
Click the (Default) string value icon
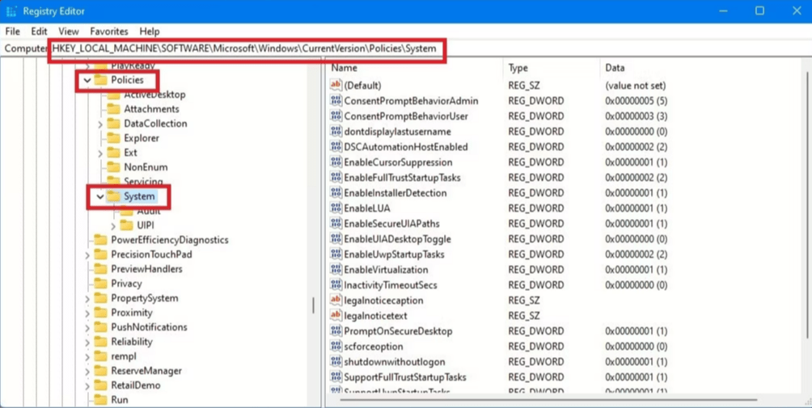[x=336, y=86]
